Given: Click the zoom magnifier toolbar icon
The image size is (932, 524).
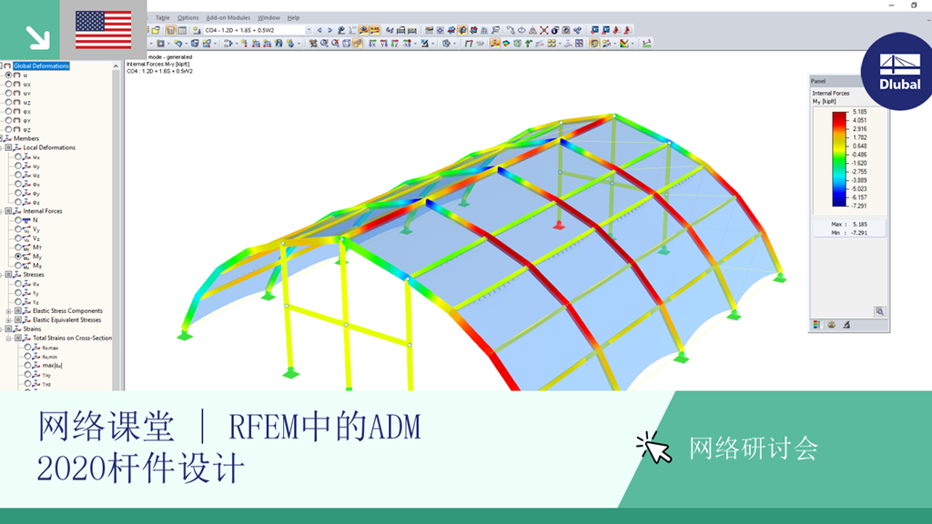Looking at the screenshot, I should click(x=325, y=44).
